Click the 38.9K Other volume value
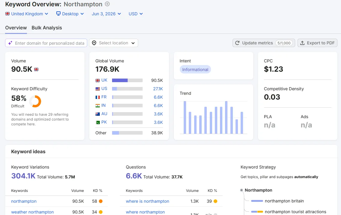Screen dimensions: 341x215 (x=157, y=133)
